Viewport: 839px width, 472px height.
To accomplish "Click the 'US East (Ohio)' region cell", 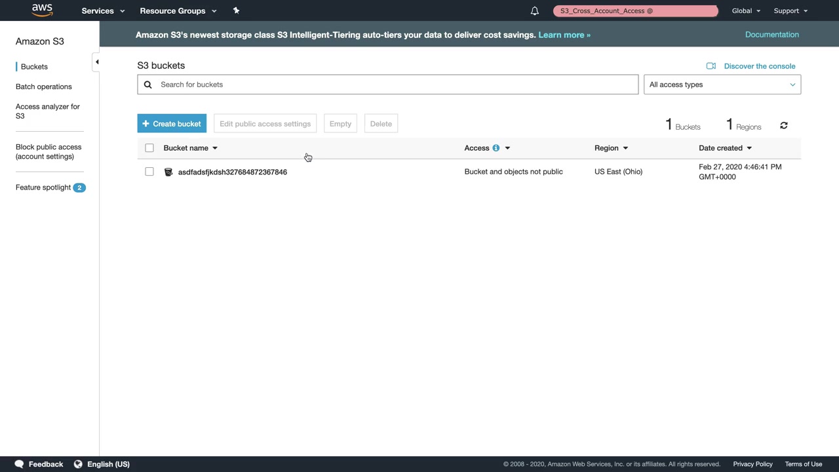I will 618,172.
